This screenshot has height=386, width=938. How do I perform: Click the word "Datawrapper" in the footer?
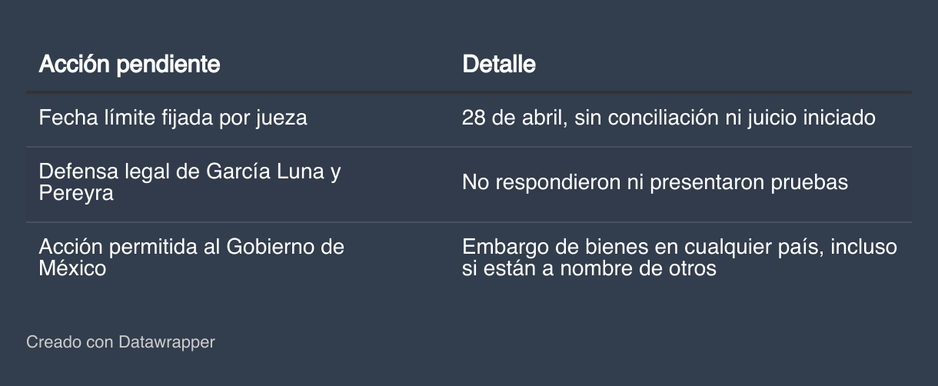pos(167,341)
